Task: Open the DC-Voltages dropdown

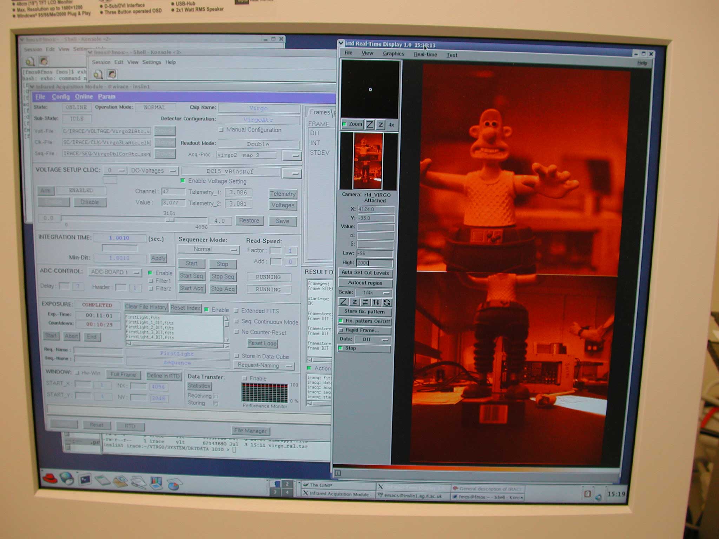Action: [x=153, y=171]
